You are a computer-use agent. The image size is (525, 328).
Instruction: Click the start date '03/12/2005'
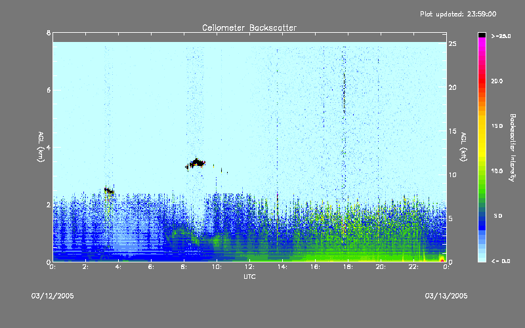pos(52,296)
